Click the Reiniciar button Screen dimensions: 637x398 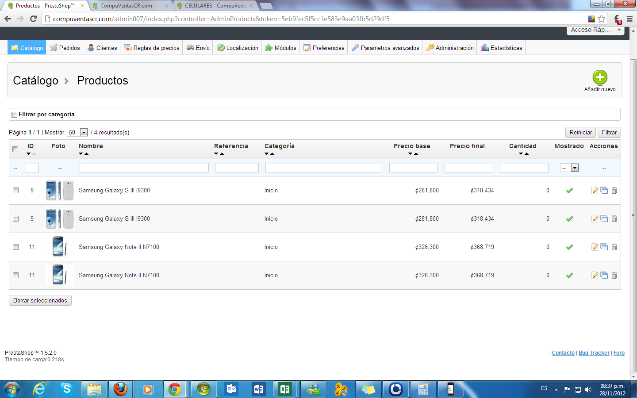(x=580, y=132)
